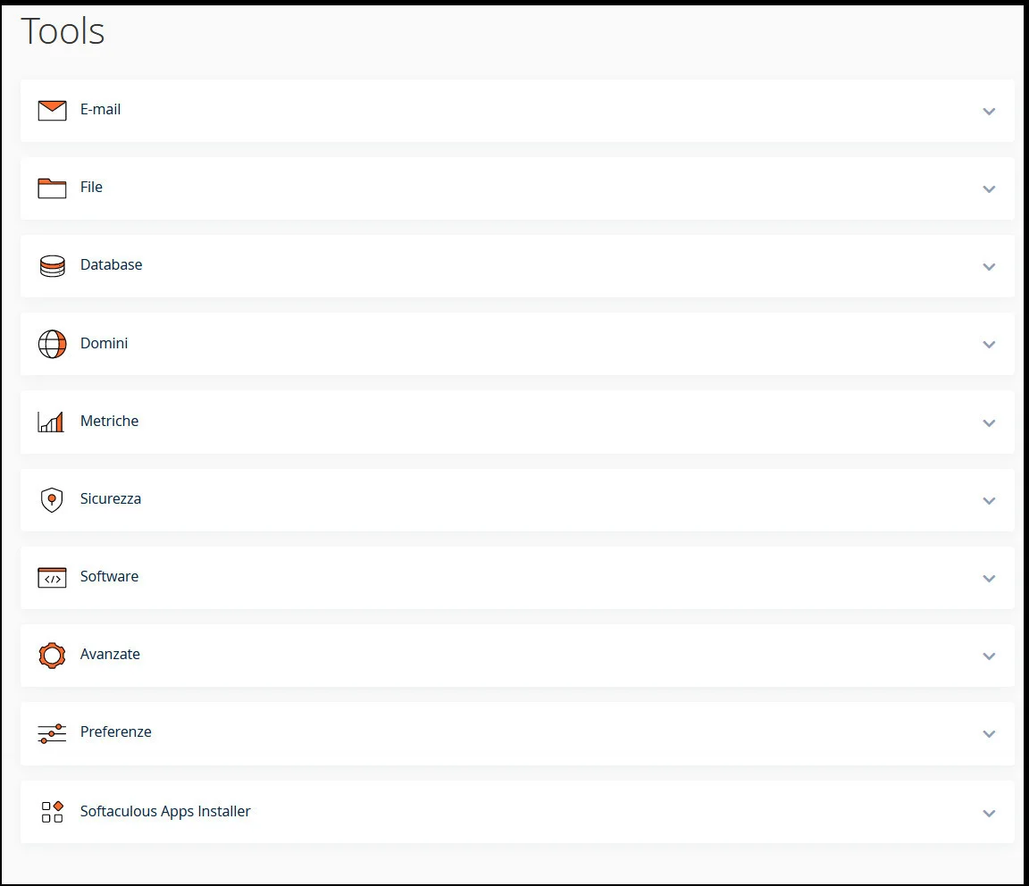Click the E-mail envelope icon
This screenshot has width=1029, height=886.
click(x=52, y=110)
